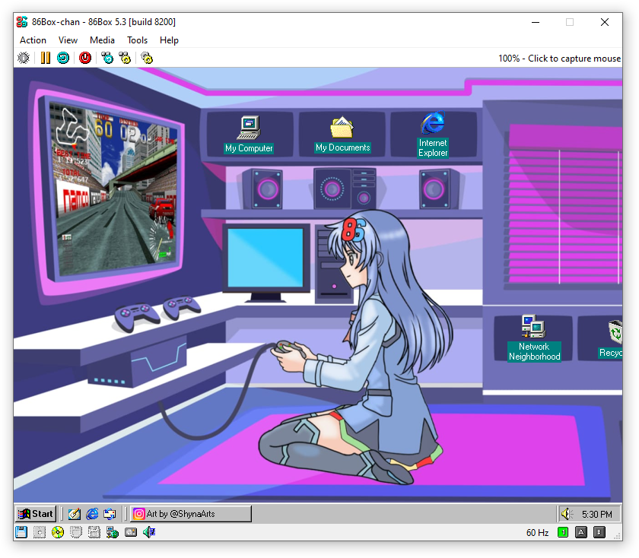The image size is (639, 558).
Task: Click the guest Start button
Action: [35, 513]
